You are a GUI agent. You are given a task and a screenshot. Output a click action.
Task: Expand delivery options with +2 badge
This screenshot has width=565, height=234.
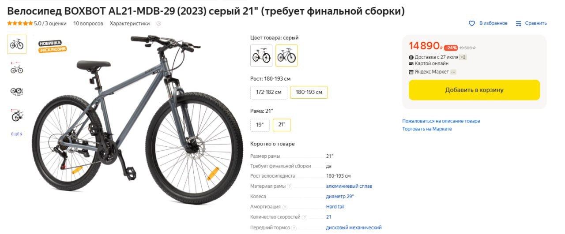coord(463,57)
